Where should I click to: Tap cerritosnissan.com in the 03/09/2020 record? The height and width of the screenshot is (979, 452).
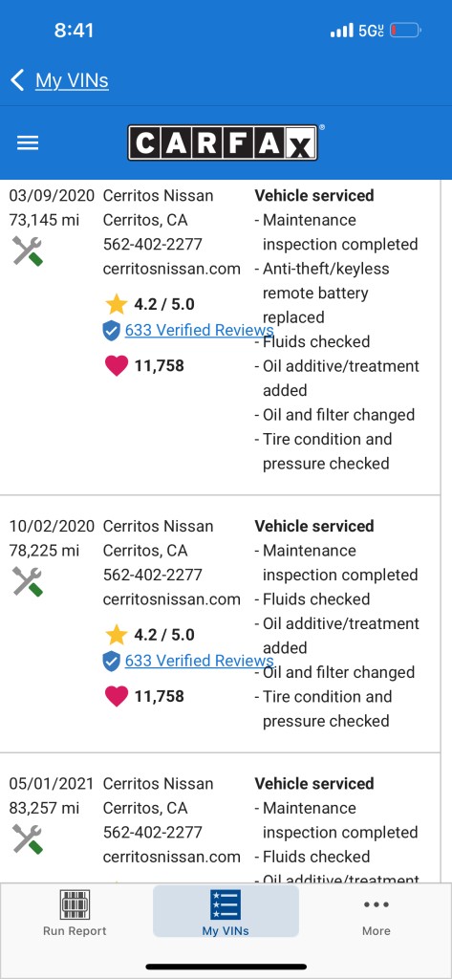coord(172,269)
